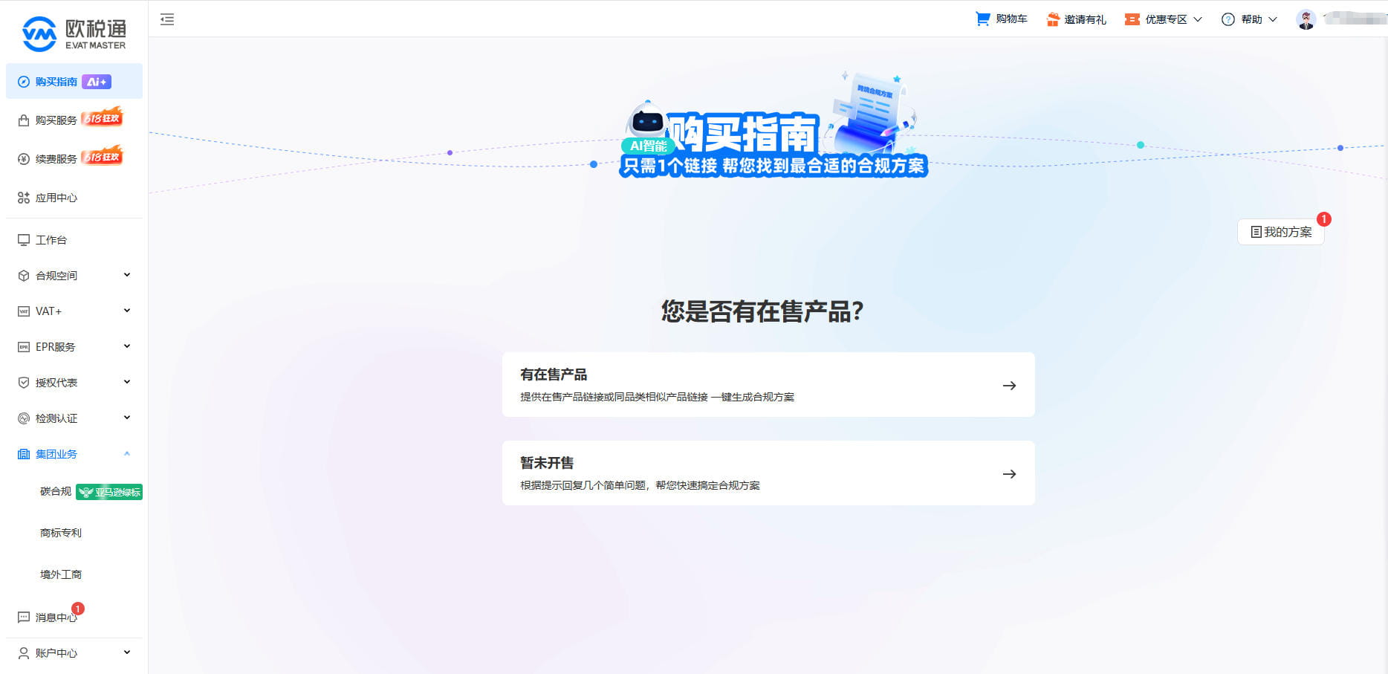Click the 您是否有在售产品? heading

[x=762, y=311]
